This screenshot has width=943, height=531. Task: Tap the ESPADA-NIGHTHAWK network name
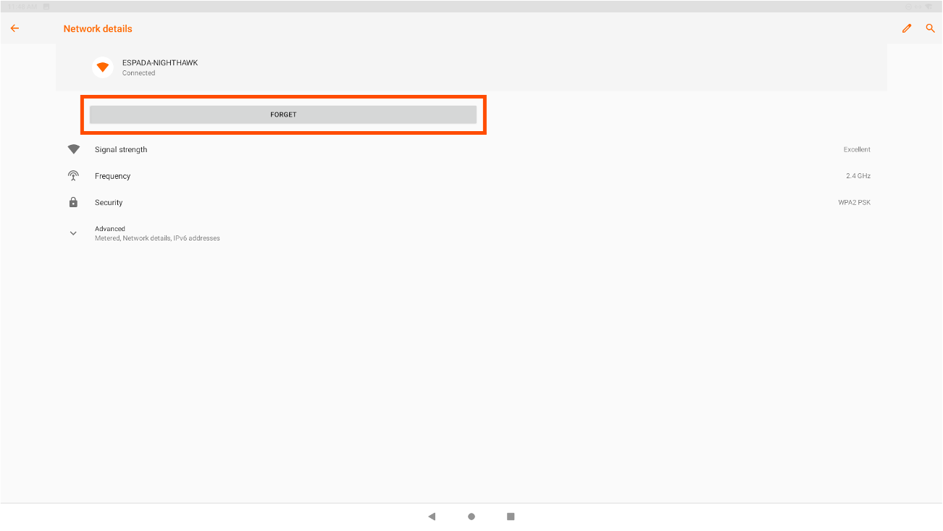160,63
